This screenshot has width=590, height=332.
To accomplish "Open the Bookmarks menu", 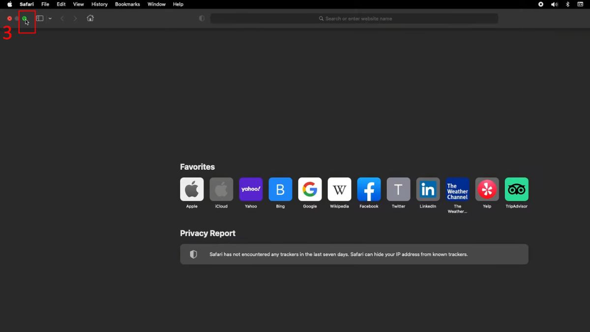I will [x=127, y=4].
